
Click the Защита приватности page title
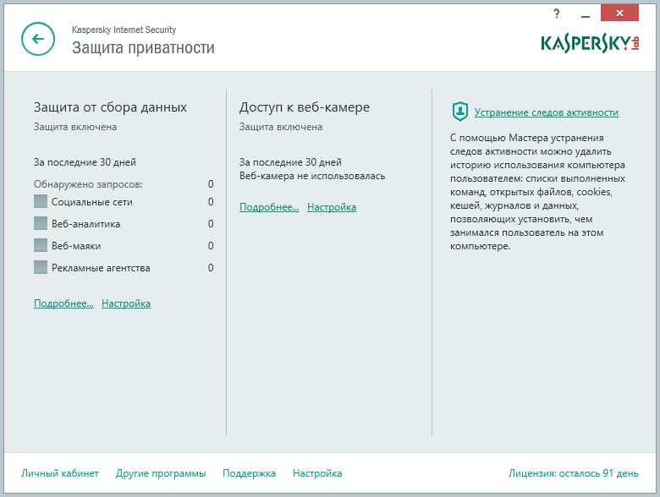pyautogui.click(x=143, y=48)
